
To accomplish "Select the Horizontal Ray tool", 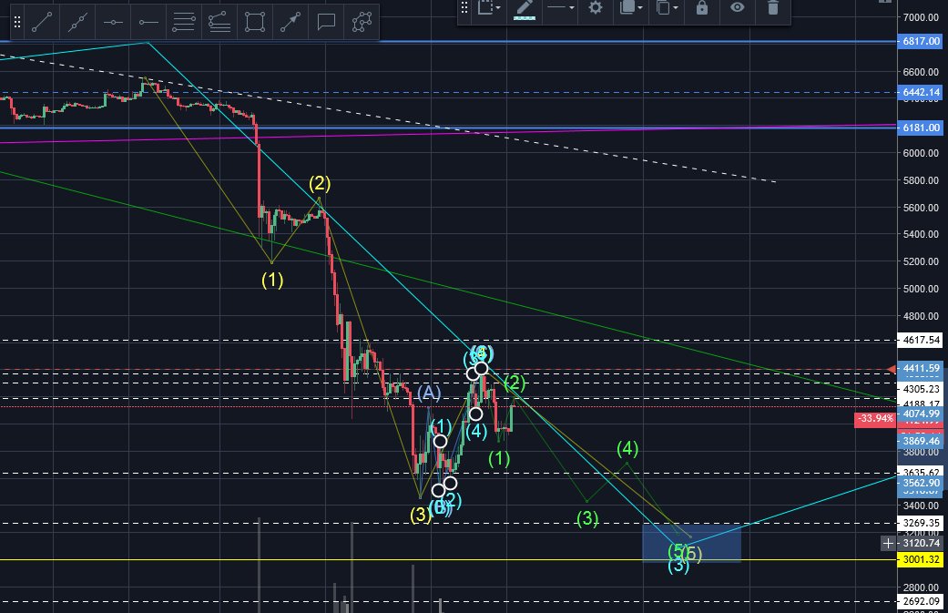I will (x=148, y=23).
